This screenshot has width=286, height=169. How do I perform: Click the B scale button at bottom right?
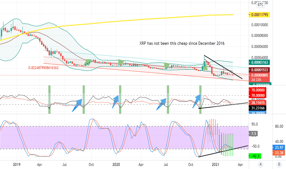(x=279, y=164)
